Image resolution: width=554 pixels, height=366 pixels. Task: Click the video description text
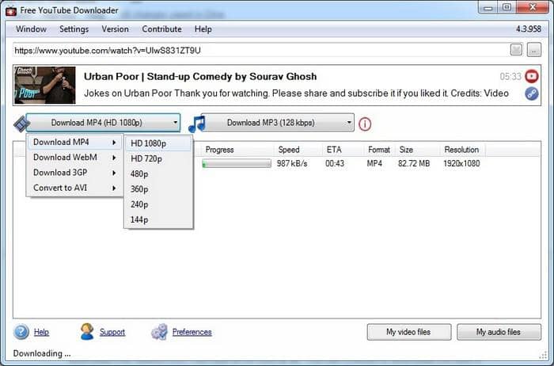tap(296, 93)
